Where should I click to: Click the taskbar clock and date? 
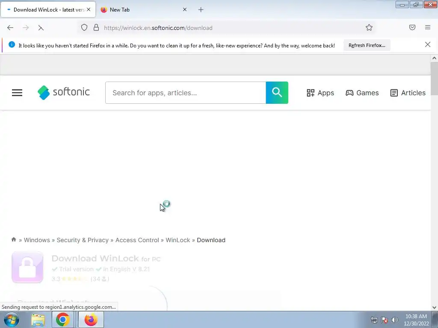(416, 320)
